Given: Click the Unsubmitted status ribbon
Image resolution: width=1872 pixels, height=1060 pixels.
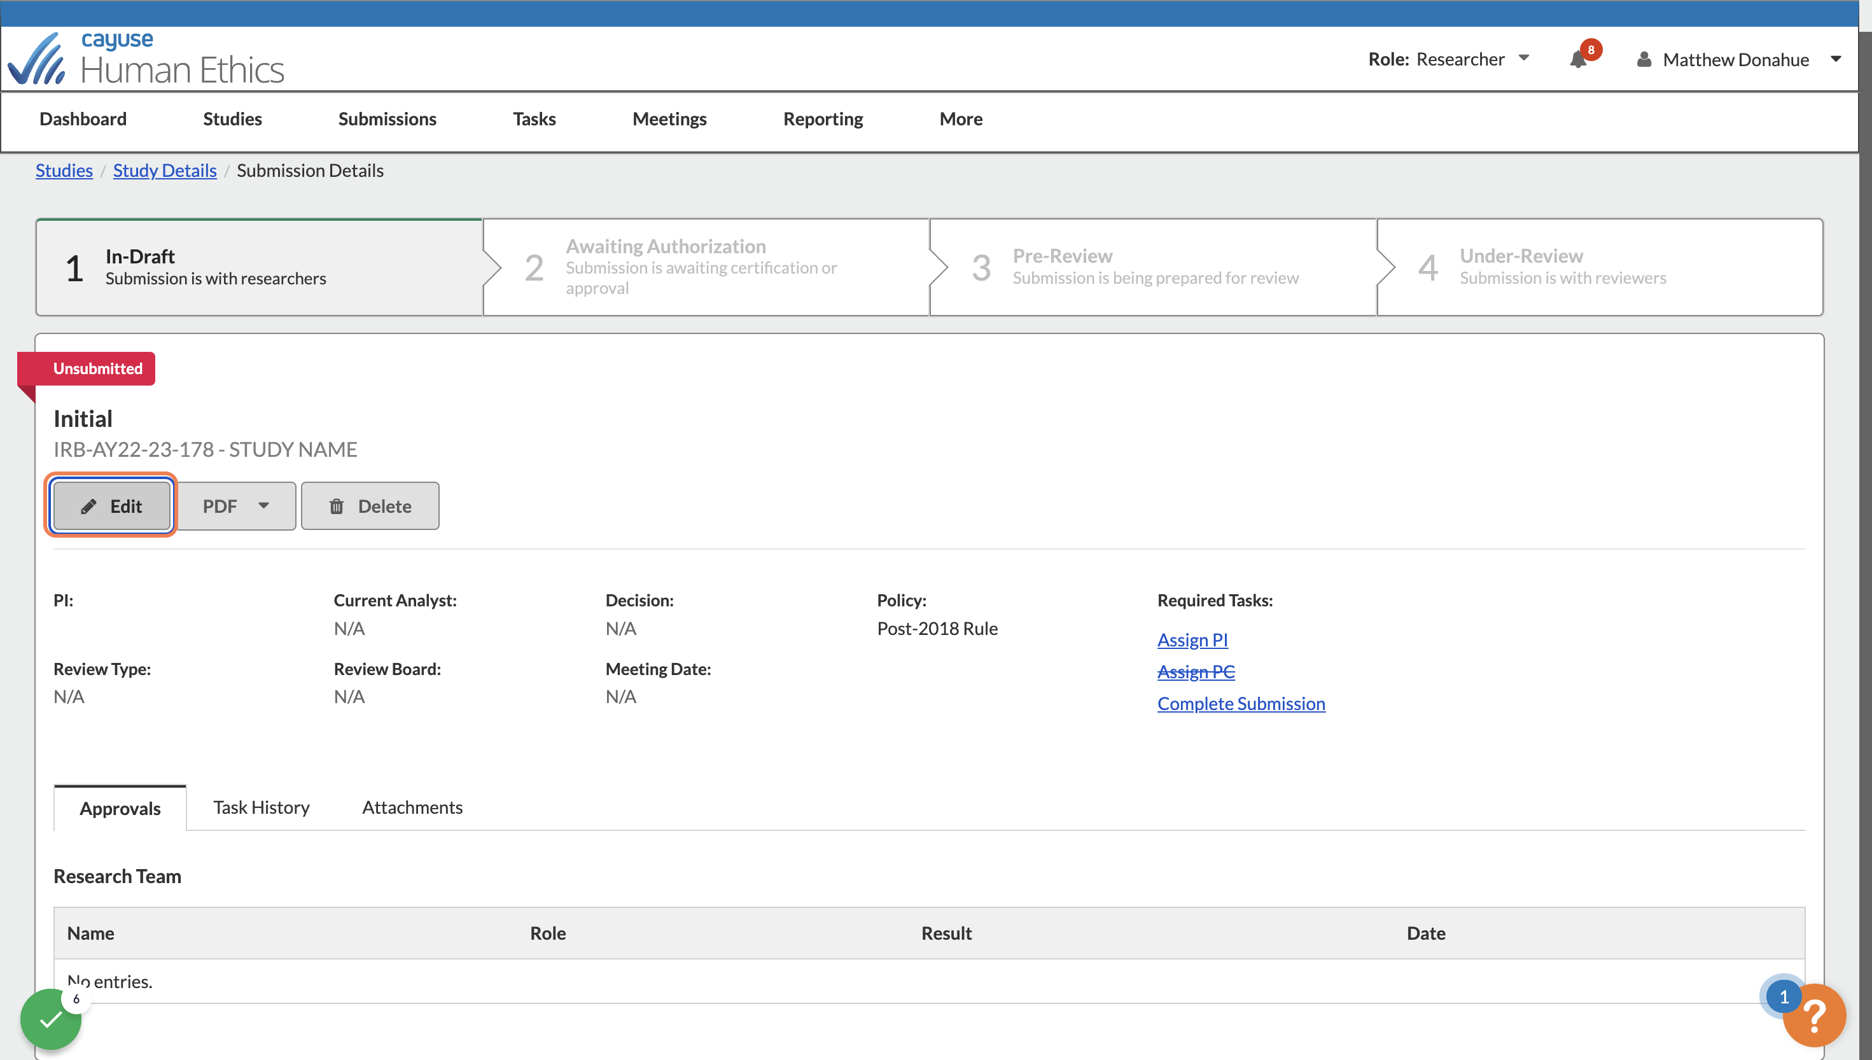Looking at the screenshot, I should click(87, 368).
